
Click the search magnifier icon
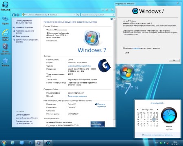(x=113, y=15)
